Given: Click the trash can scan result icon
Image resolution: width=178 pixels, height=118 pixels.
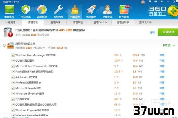Looking at the screenshot, I should 8,32.
